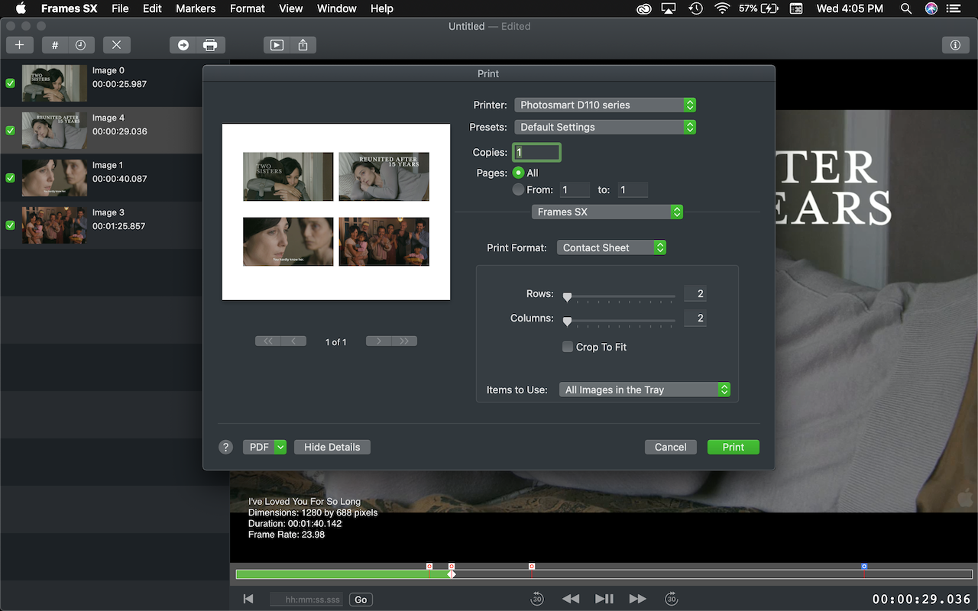Click the printer toolbar icon
The image size is (978, 611).
click(x=210, y=45)
